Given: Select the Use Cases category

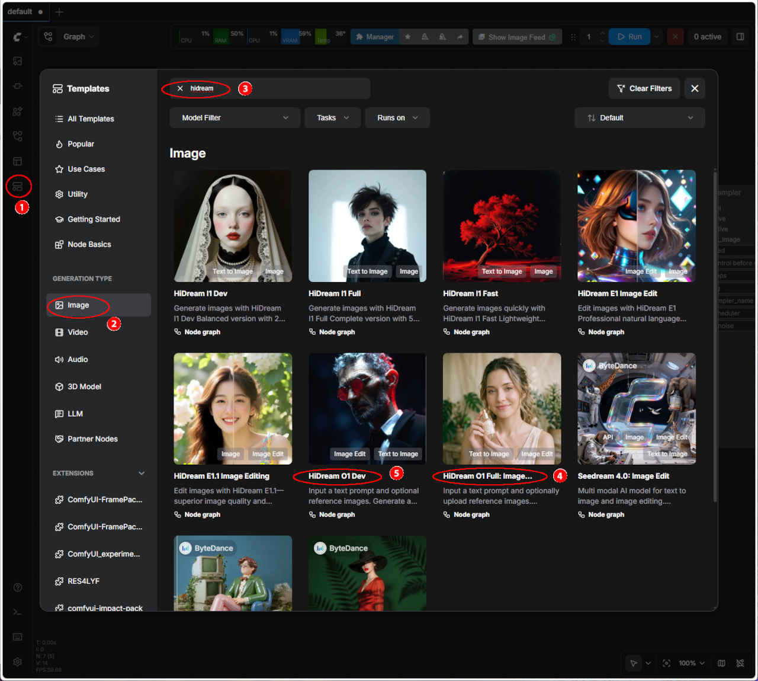Looking at the screenshot, I should [x=98, y=169].
